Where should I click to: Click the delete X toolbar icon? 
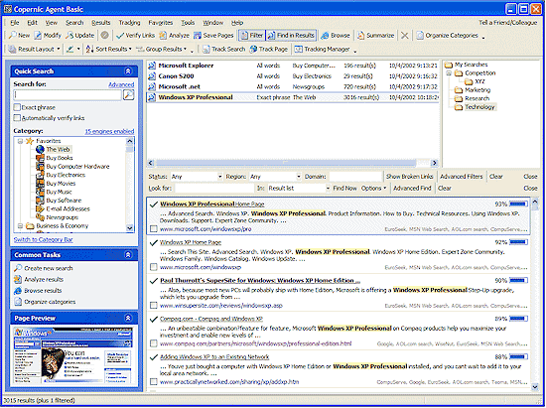(404, 35)
